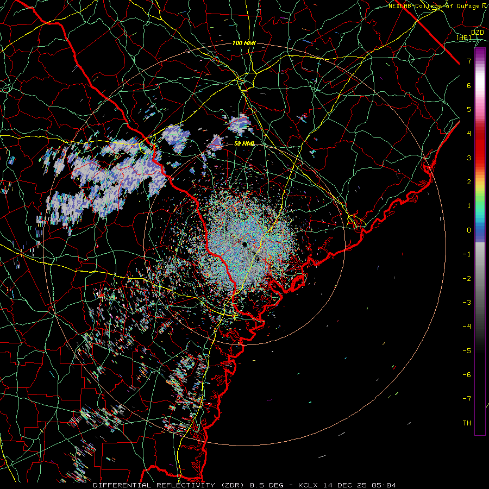This screenshot has height=489, width=489.
Task: Click the KCLX station identifier in the caption
Action: [309, 485]
